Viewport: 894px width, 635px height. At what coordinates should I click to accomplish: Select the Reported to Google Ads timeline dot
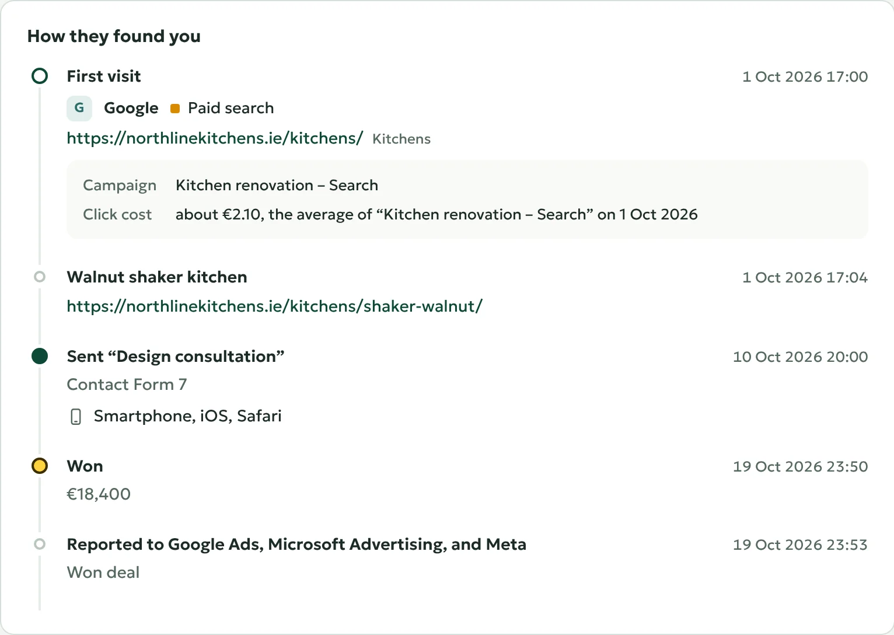40,544
